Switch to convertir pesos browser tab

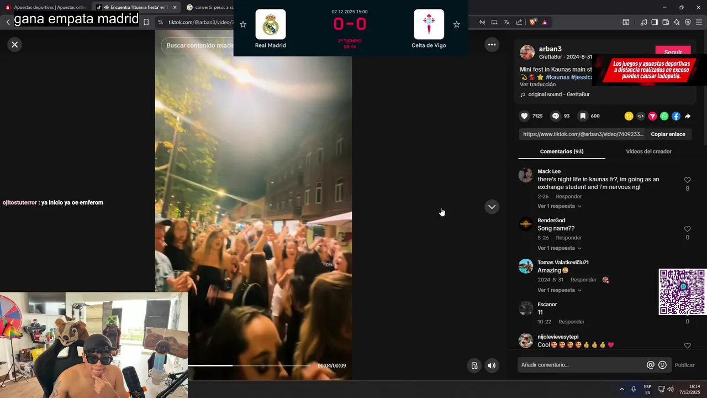210,7
